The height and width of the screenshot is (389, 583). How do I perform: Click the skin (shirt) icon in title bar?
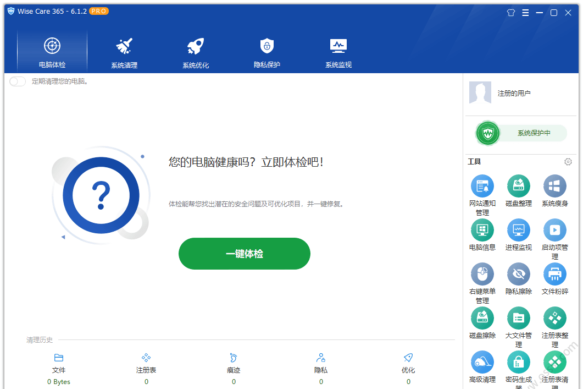pyautogui.click(x=511, y=13)
